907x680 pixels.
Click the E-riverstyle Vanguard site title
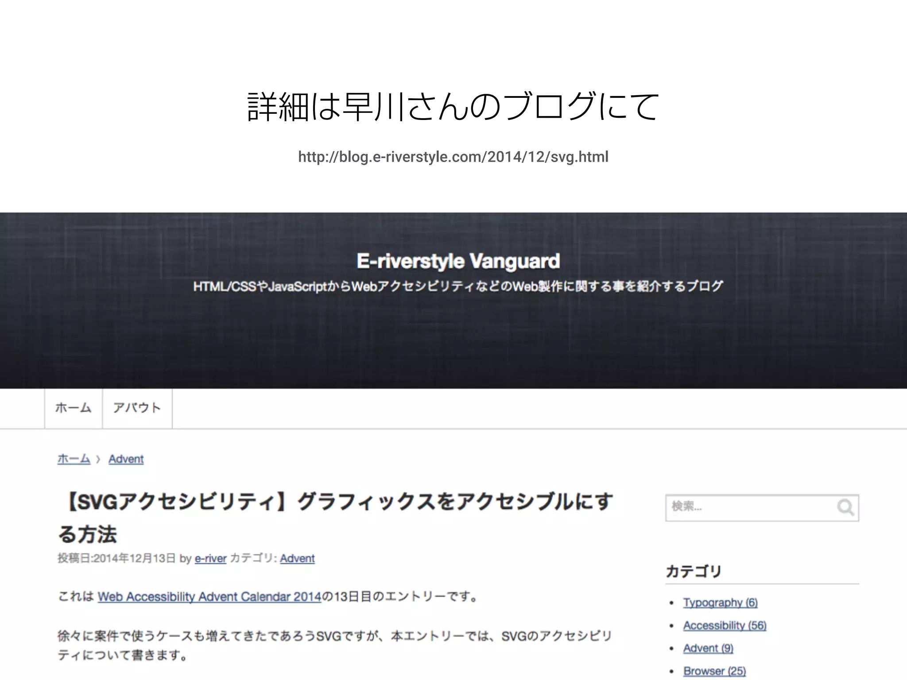[x=458, y=261]
